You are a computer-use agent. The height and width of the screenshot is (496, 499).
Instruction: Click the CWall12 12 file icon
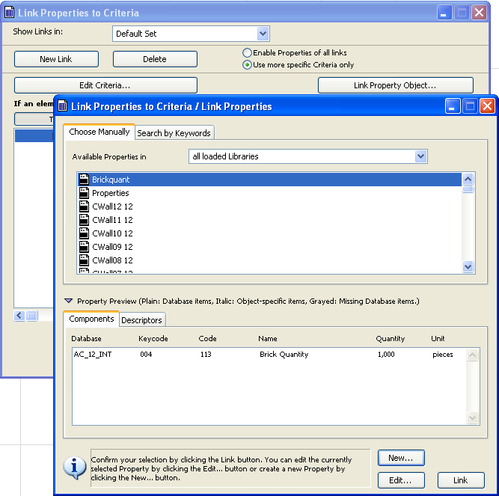click(84, 206)
